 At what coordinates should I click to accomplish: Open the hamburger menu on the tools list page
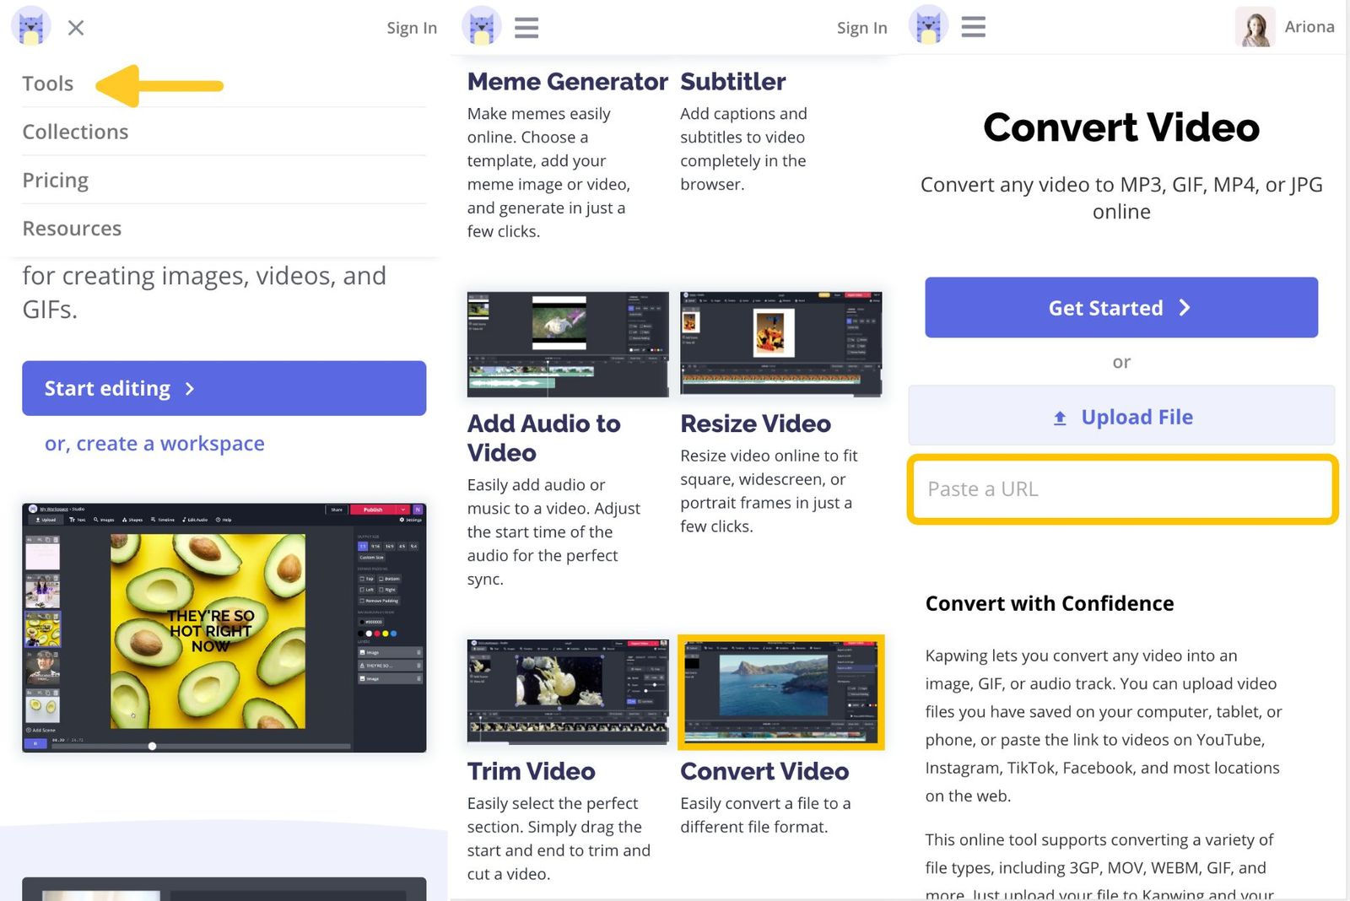(526, 27)
